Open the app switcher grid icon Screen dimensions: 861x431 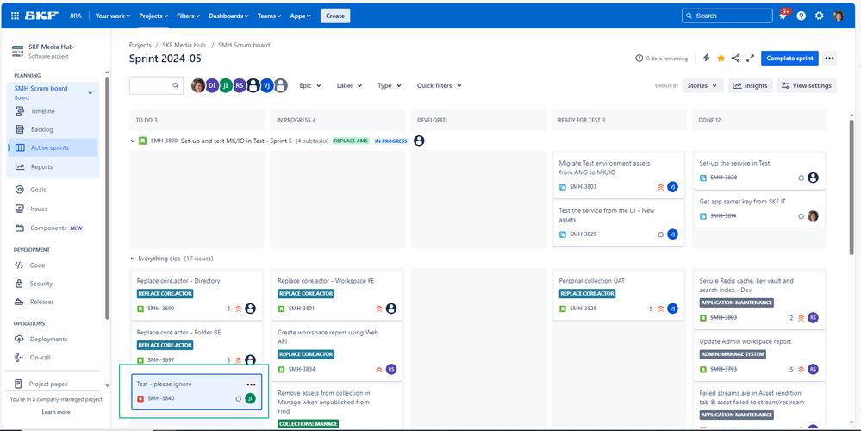click(15, 16)
